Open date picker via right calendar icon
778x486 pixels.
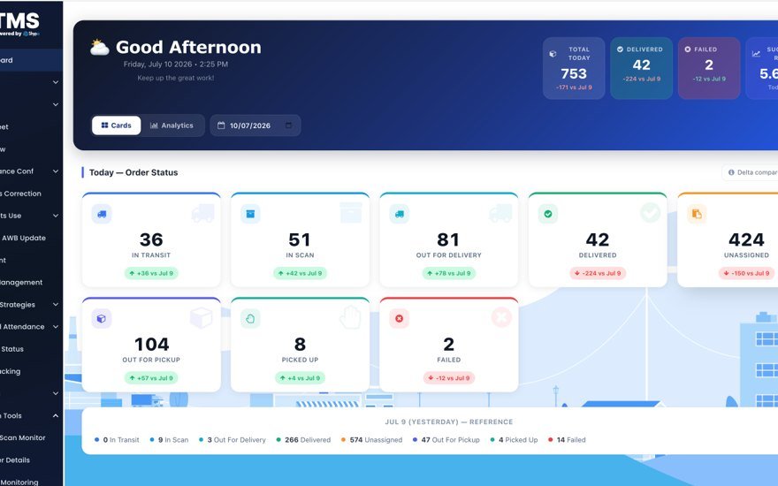(x=288, y=125)
